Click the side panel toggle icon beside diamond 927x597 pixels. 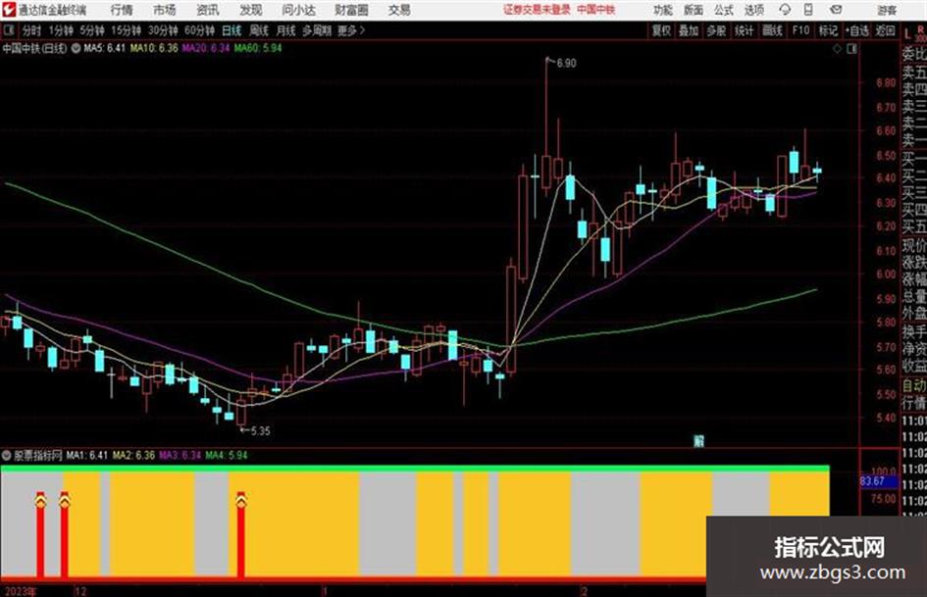pos(851,49)
